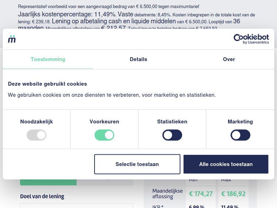Click the green loan amount slider bar
This screenshot has height=208, width=277.
(x=48, y=183)
